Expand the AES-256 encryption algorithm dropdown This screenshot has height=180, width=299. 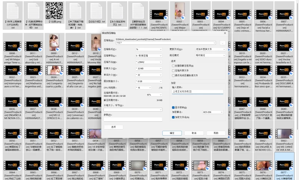[213, 112]
